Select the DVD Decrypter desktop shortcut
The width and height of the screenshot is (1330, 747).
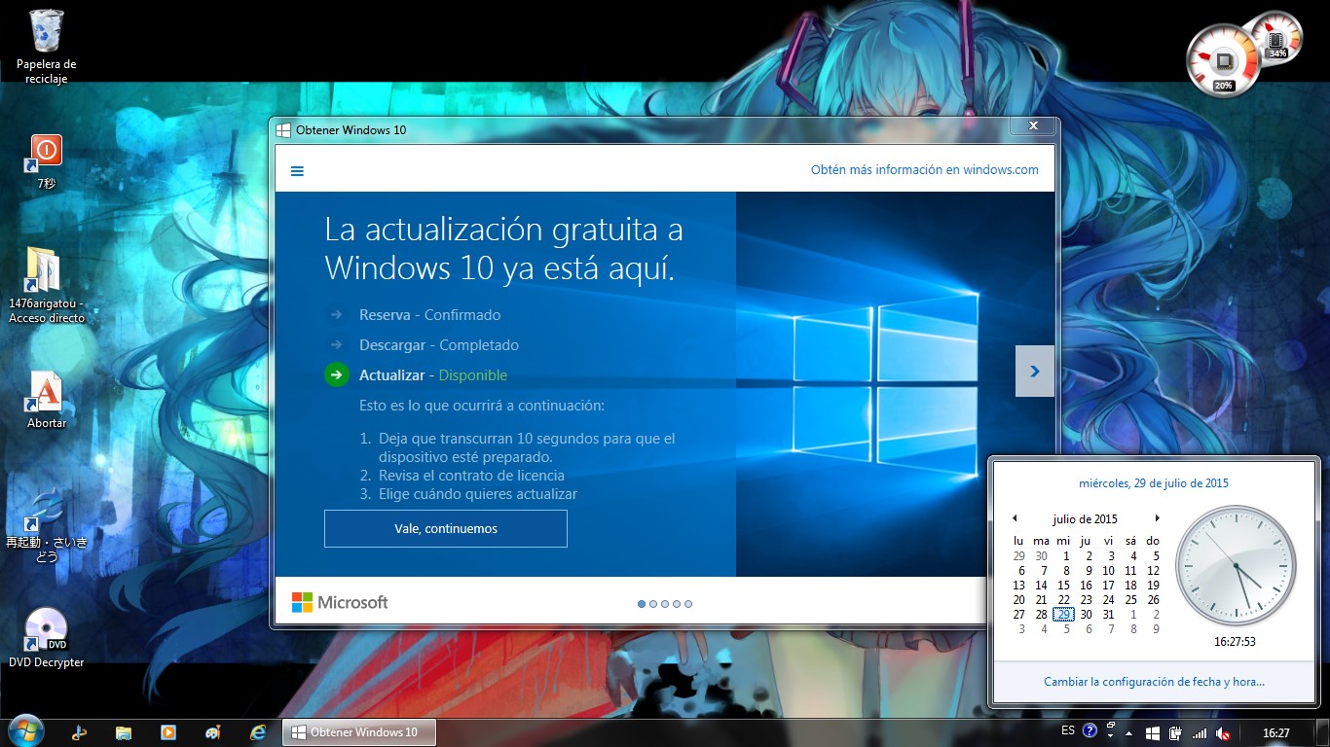tap(46, 637)
